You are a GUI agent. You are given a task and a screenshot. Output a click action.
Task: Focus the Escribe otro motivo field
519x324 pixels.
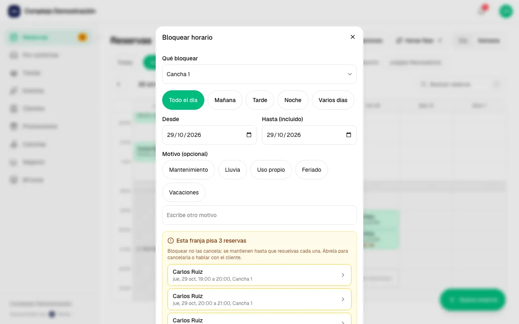pyautogui.click(x=259, y=215)
